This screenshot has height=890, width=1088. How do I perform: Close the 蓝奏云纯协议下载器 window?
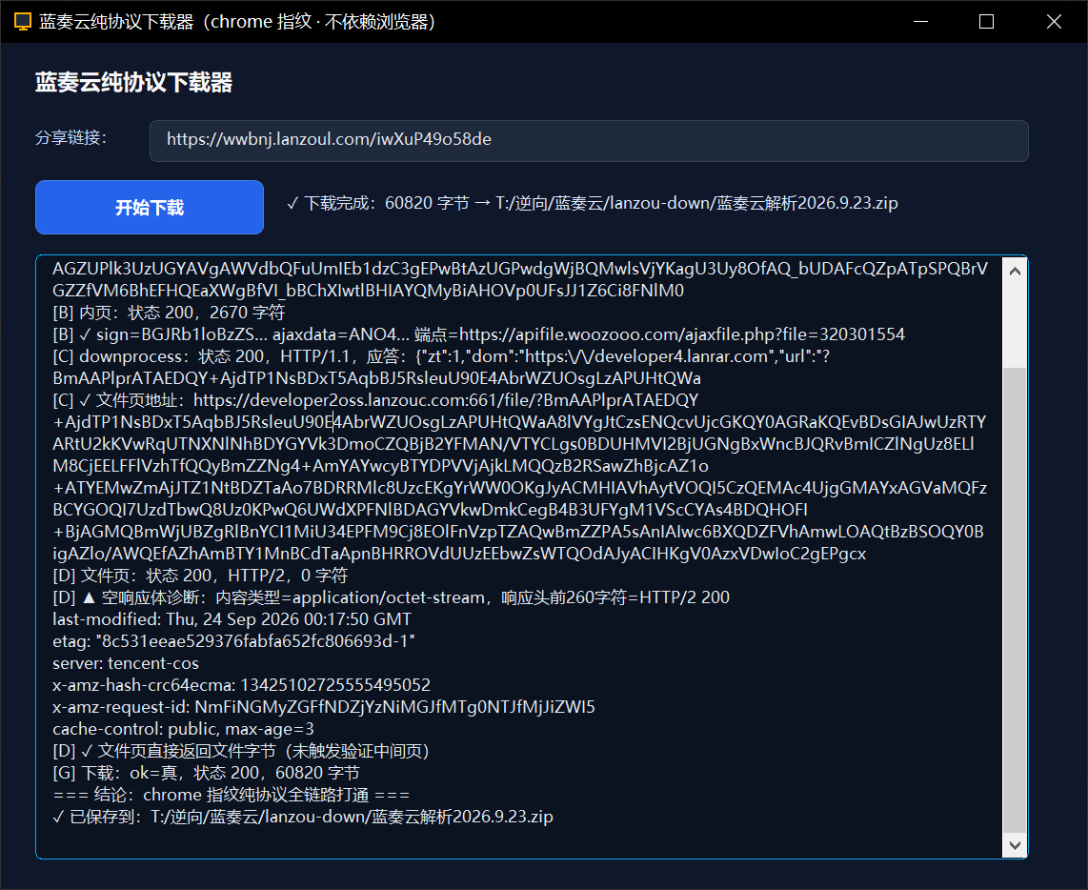(x=1054, y=22)
